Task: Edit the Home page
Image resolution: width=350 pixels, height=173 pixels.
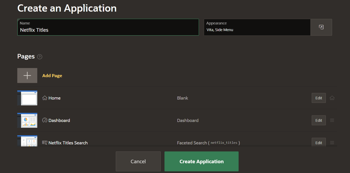Action: click(x=319, y=98)
